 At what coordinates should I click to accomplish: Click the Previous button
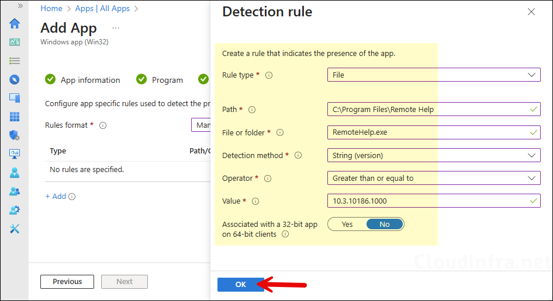pos(67,281)
